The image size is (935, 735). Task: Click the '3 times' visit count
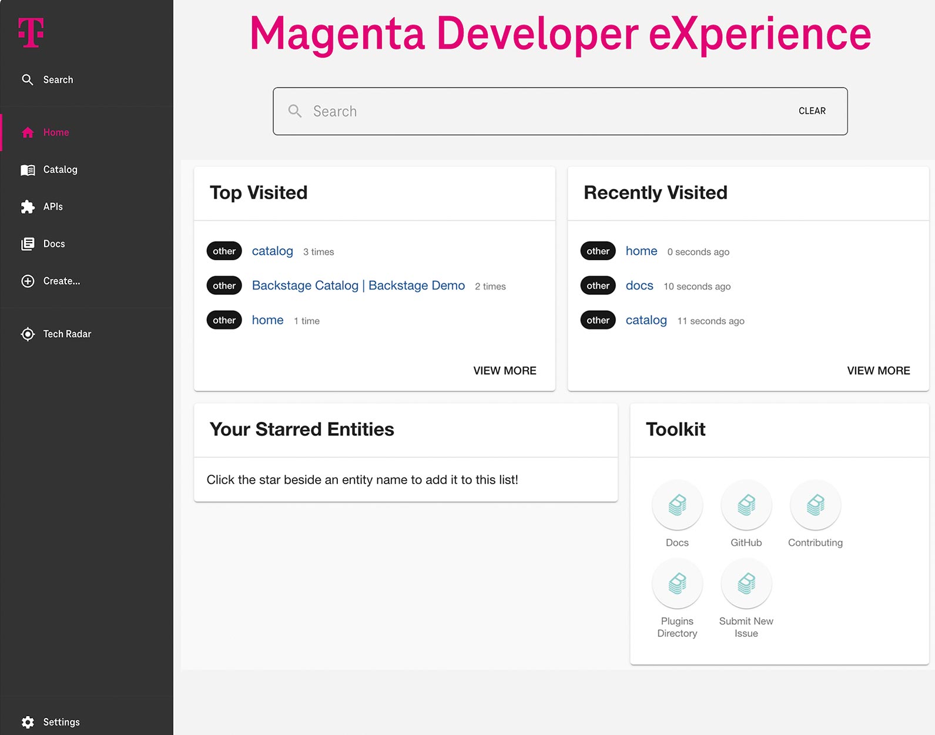point(319,252)
